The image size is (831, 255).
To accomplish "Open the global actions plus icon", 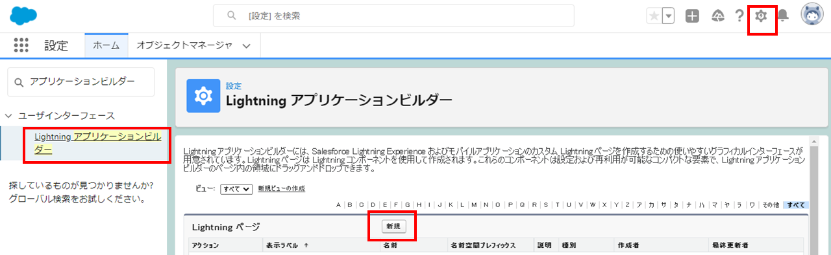I will click(x=692, y=16).
